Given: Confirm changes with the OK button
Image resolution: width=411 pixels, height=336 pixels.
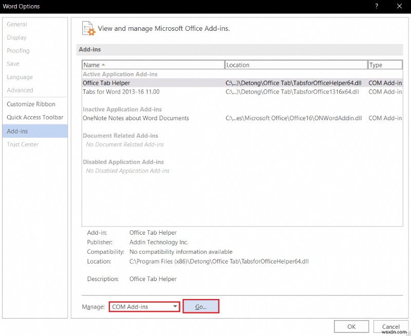Looking at the screenshot, I should pyautogui.click(x=351, y=326).
